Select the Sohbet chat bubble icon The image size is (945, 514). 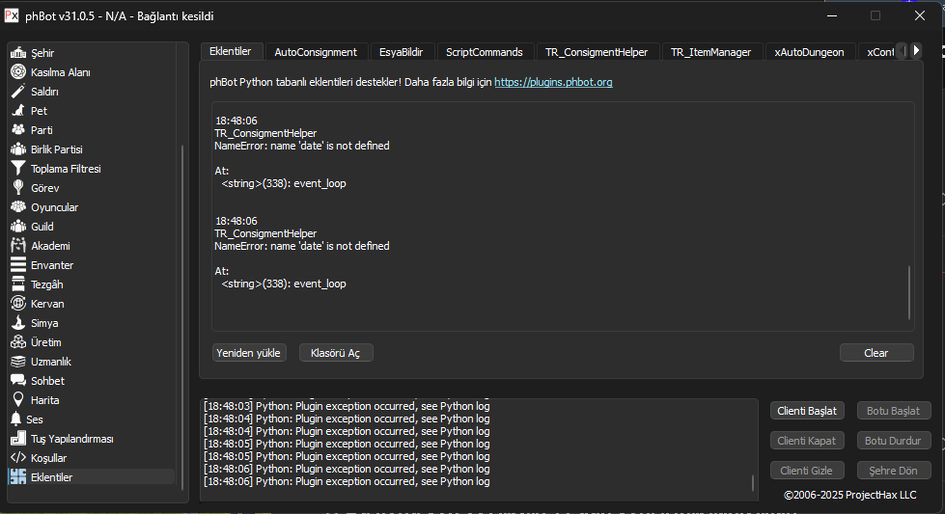point(17,381)
